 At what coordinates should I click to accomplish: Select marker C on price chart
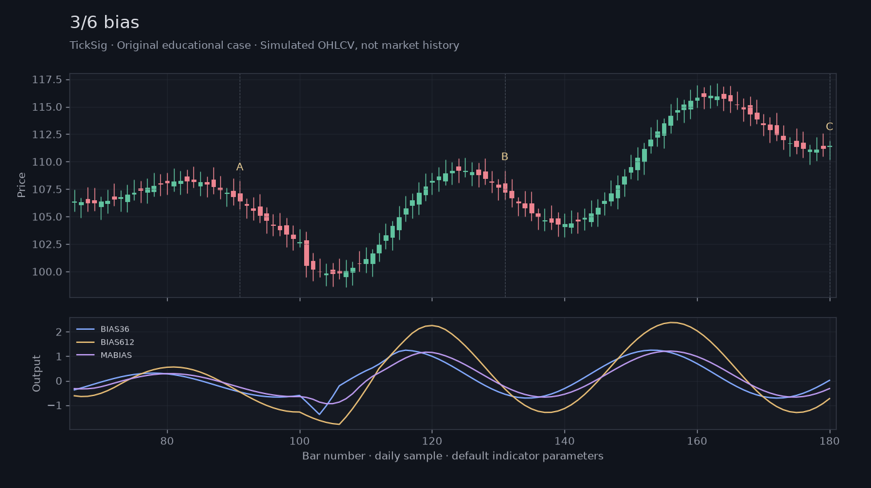point(830,127)
